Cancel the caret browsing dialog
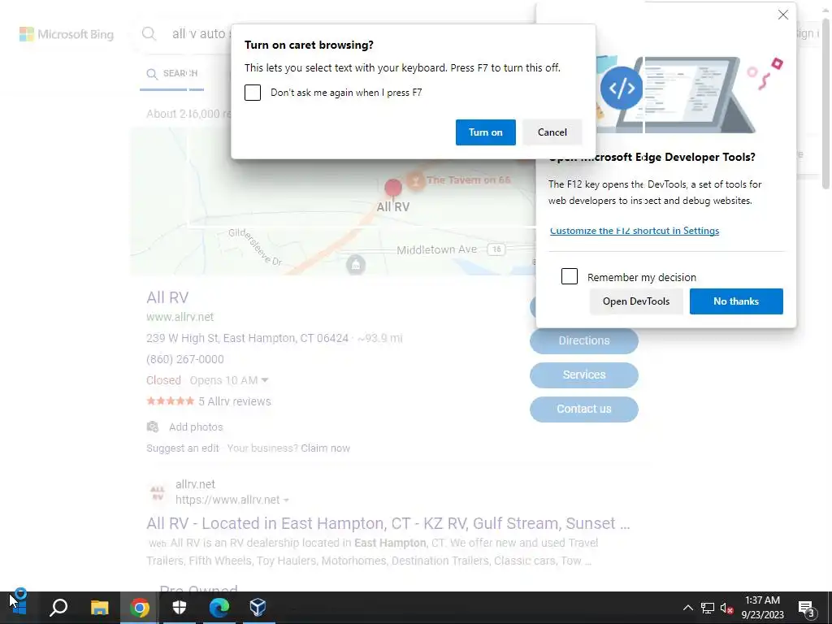Image resolution: width=832 pixels, height=624 pixels. click(552, 132)
